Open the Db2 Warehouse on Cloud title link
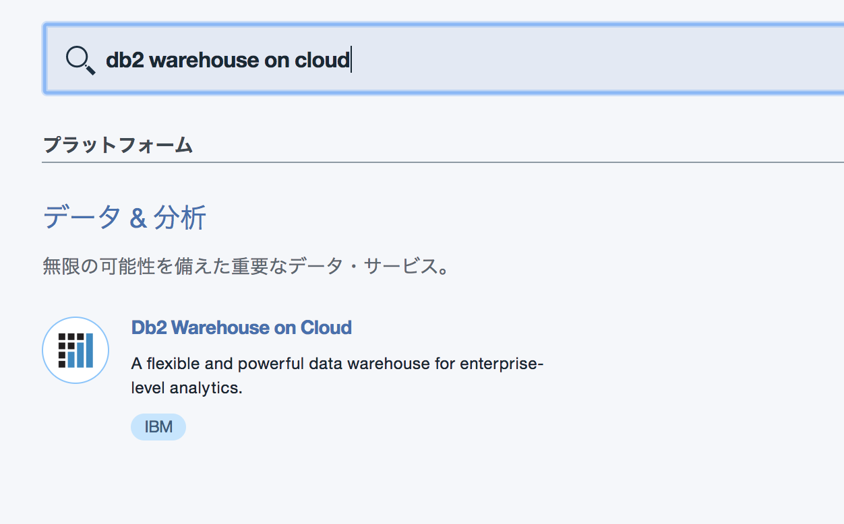 click(x=241, y=328)
